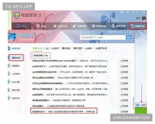The height and width of the screenshot is (124, 155).
Task: Click 立即查看 for 双击QQ图标反应时间长
Action: pyautogui.click(x=124, y=78)
